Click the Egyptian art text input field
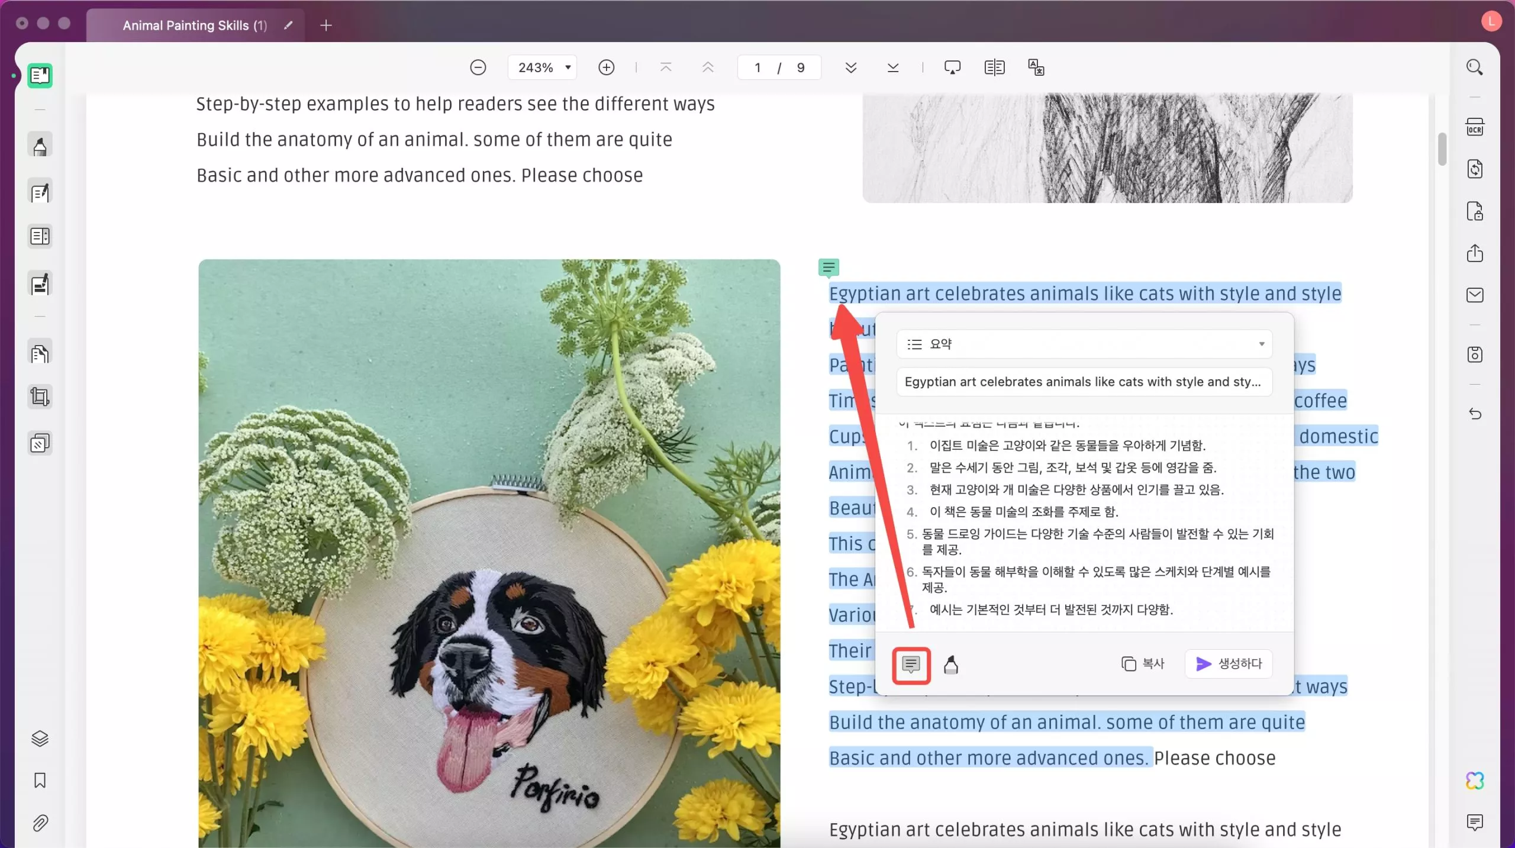The height and width of the screenshot is (848, 1515). tap(1084, 382)
